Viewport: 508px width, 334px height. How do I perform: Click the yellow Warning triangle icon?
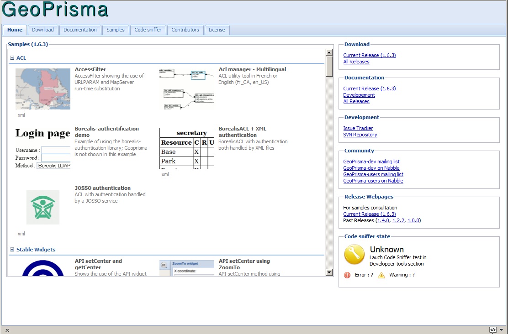[x=381, y=275]
